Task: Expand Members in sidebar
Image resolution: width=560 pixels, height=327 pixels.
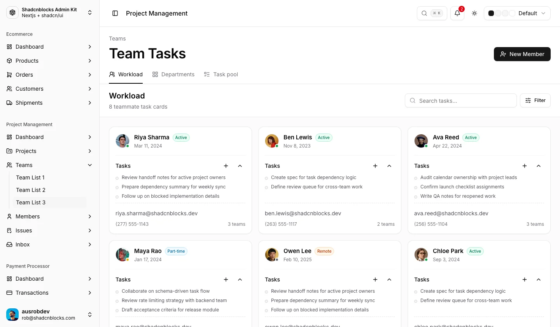Action: (50, 216)
